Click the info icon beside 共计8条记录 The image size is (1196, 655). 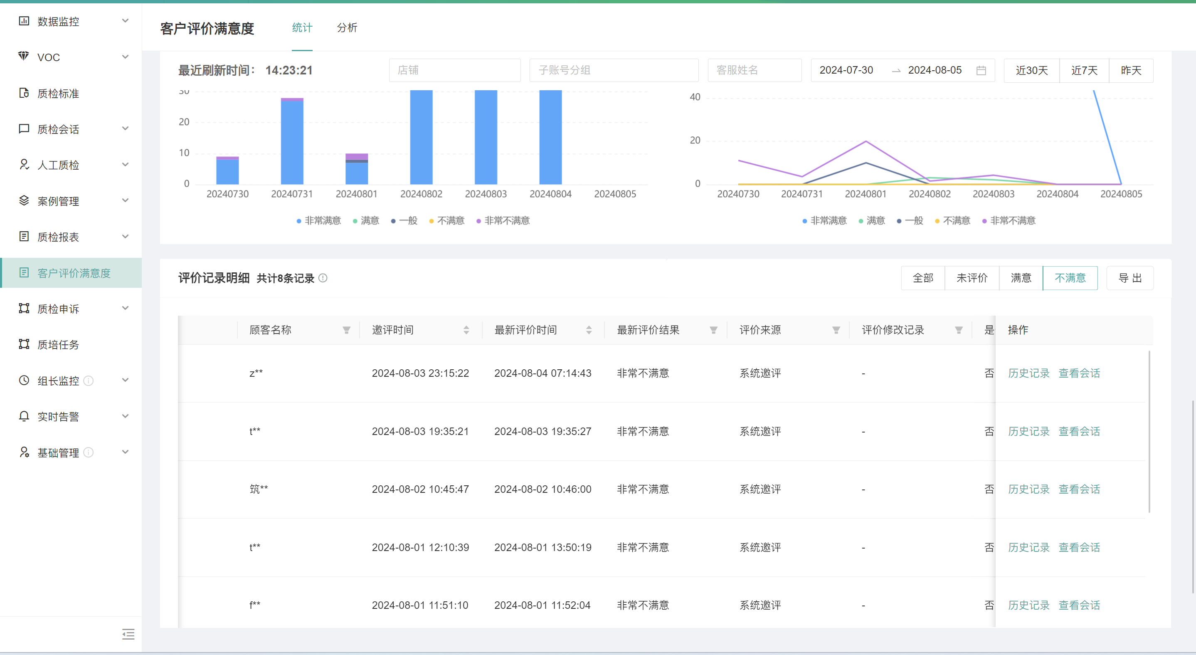(x=323, y=278)
